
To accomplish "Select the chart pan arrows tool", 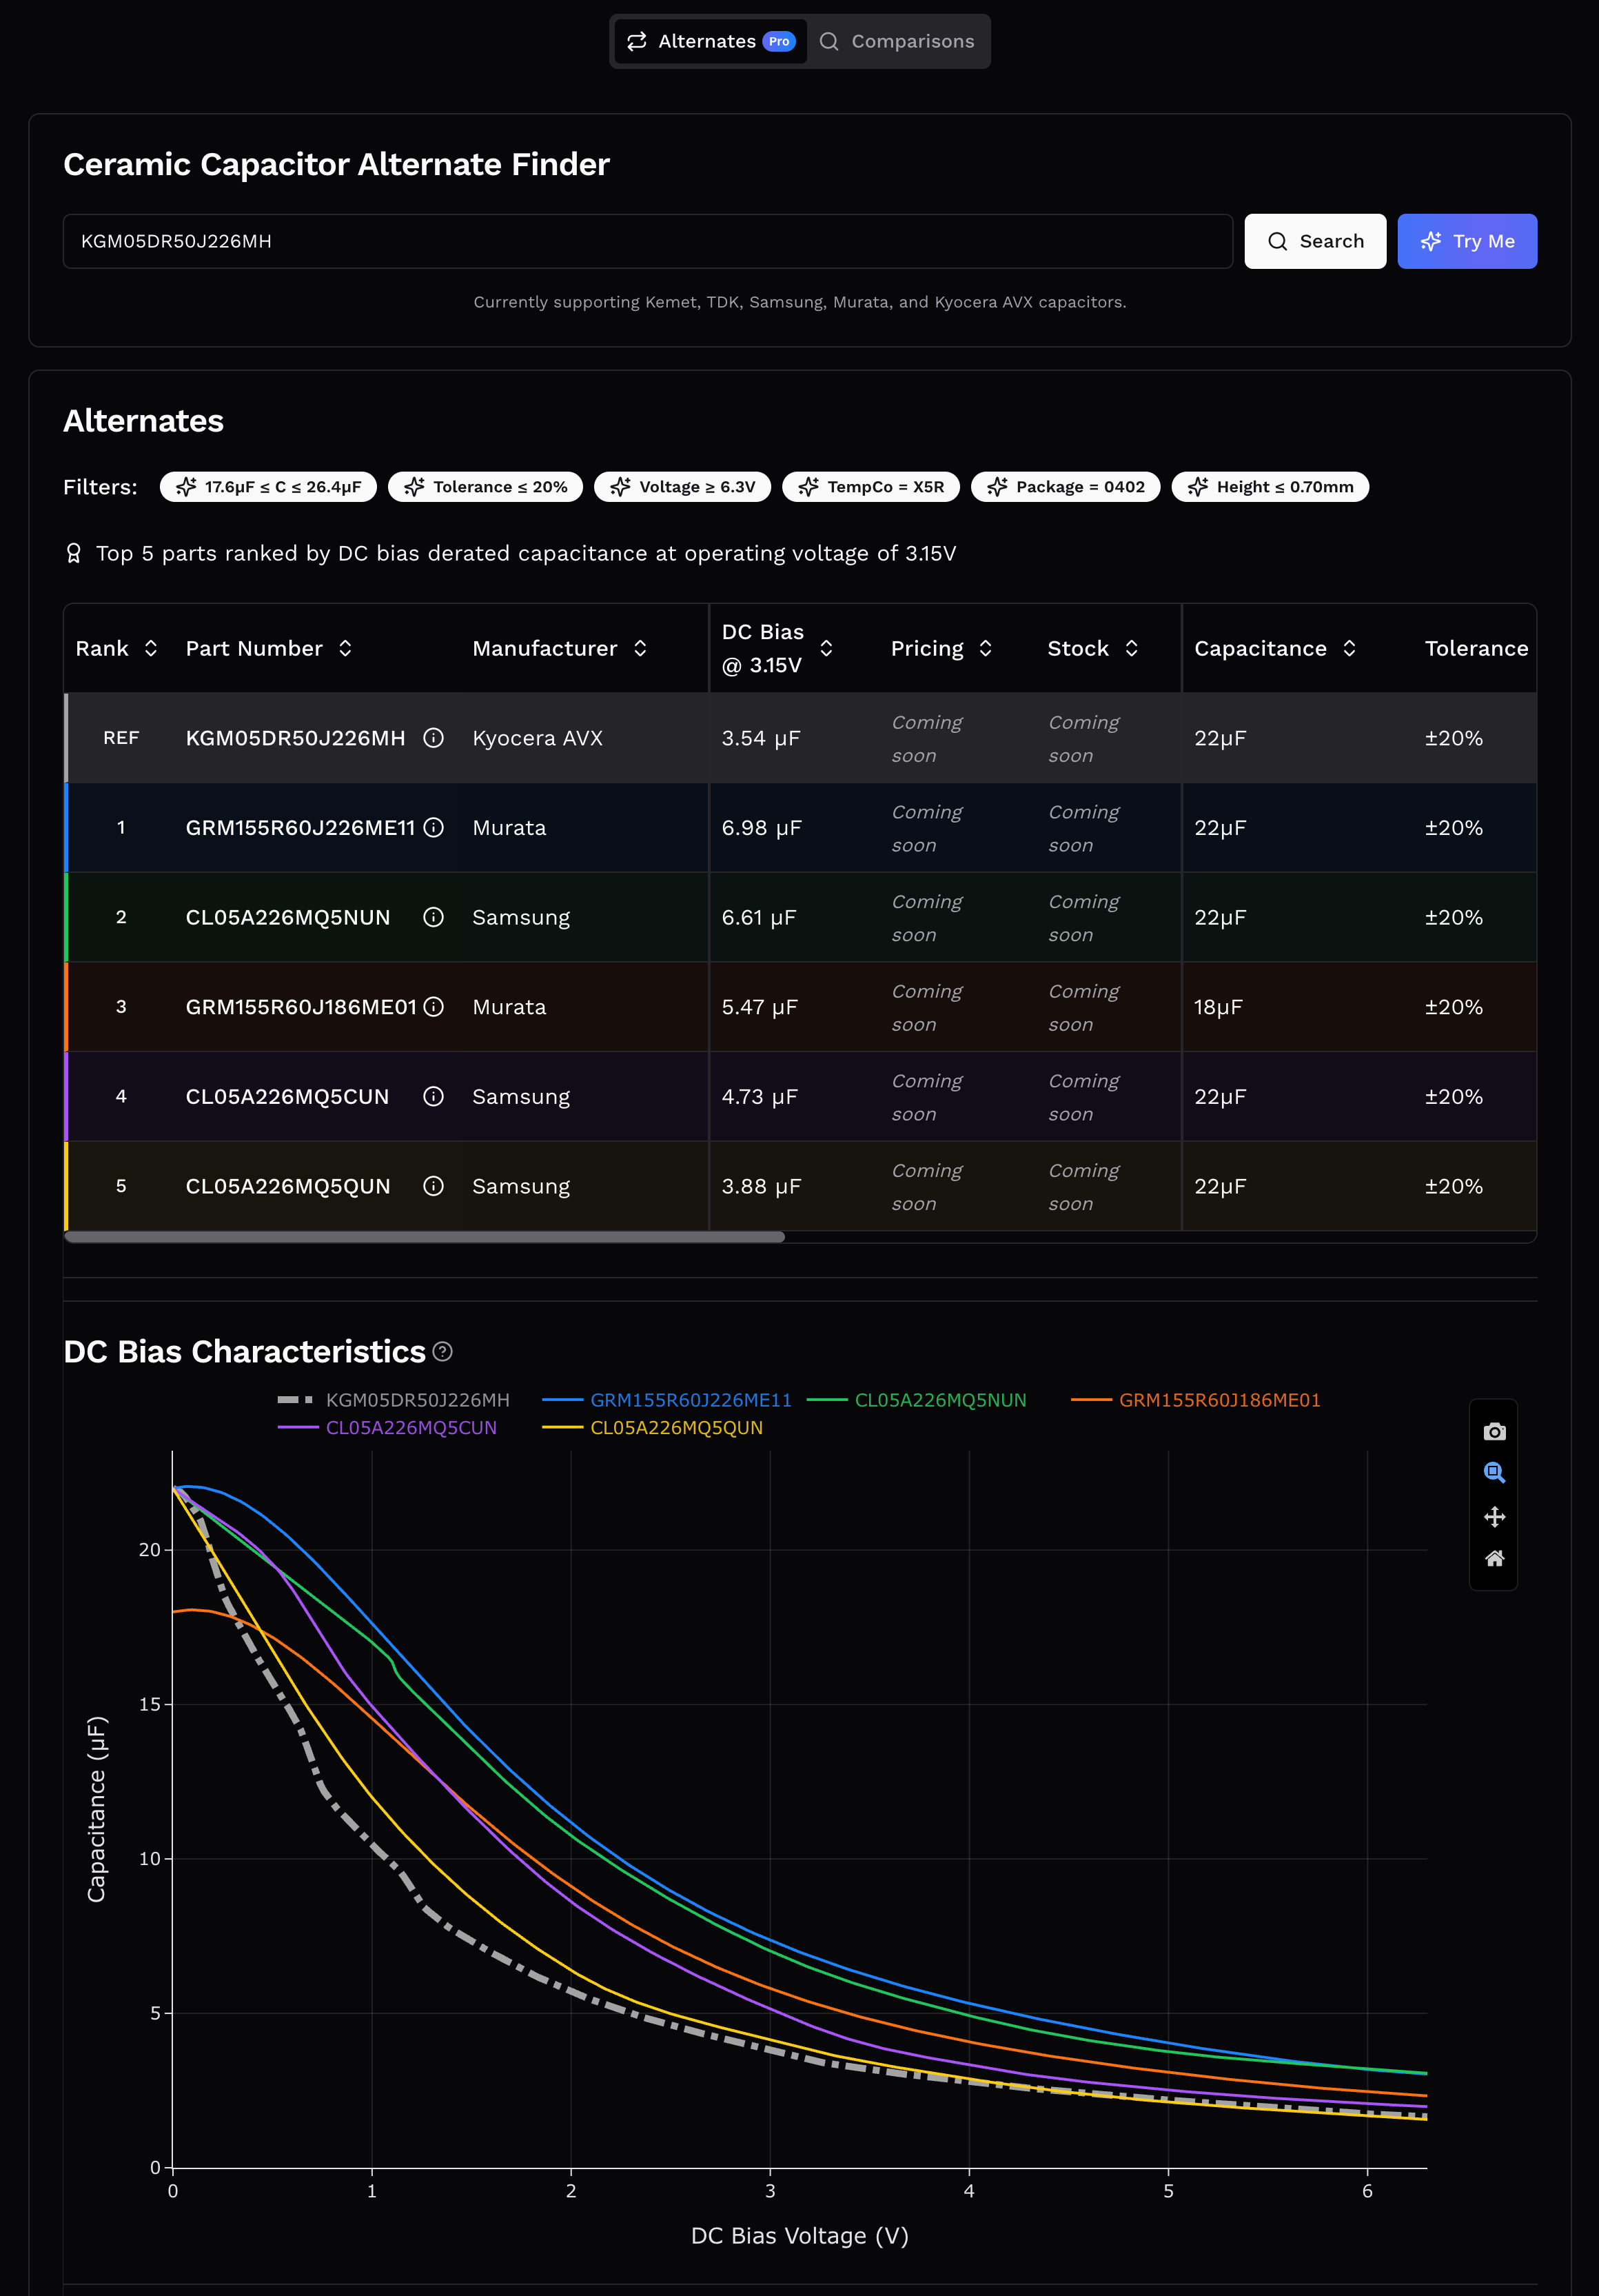I will click(x=1494, y=1517).
